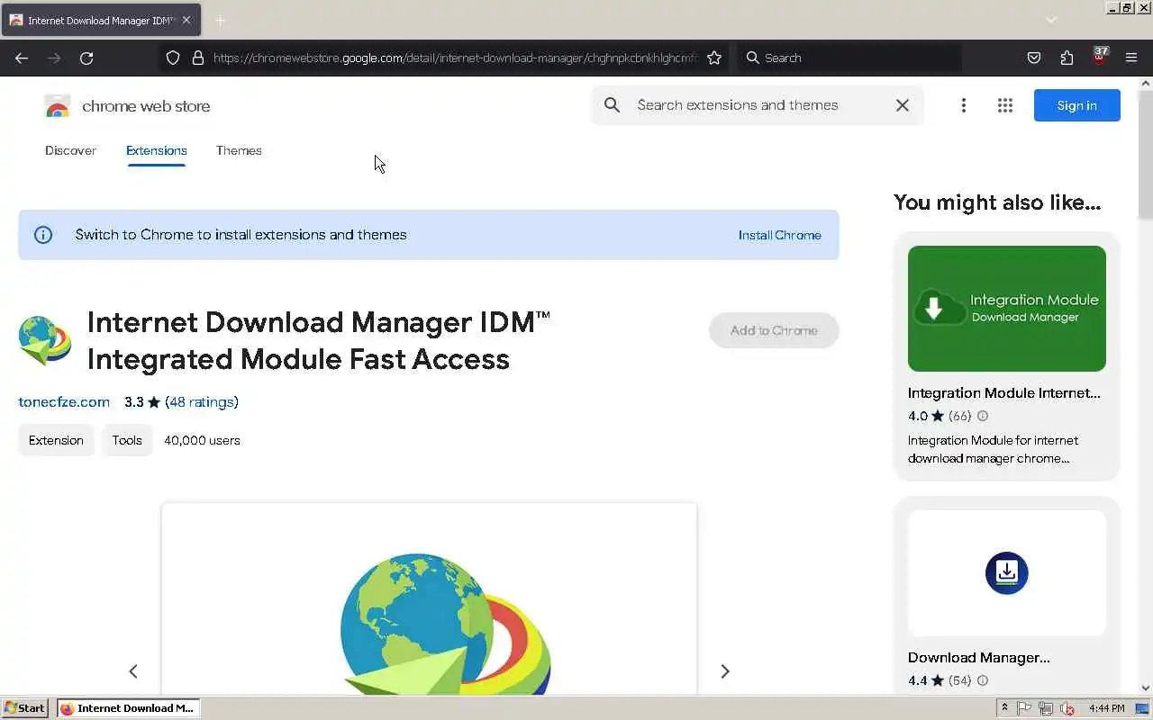Open the Download Manager... title link
The height and width of the screenshot is (720, 1153).
click(x=979, y=658)
